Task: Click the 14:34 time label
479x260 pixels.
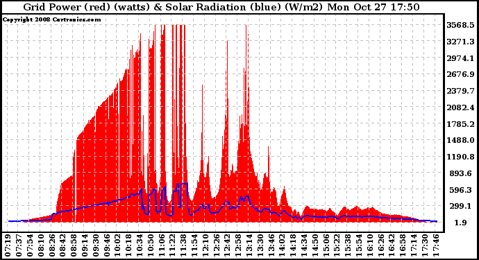Action: point(304,245)
